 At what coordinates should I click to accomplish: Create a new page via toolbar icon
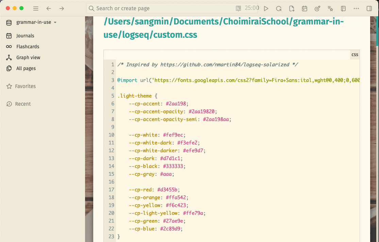point(292,8)
